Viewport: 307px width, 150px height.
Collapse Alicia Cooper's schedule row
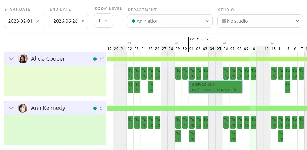coord(11,59)
